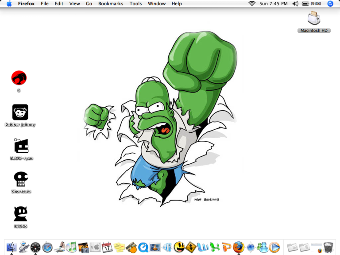Screen dimensions: 340x255
Task: Select the Rubber Johnny desktop icon
Action: pos(20,112)
